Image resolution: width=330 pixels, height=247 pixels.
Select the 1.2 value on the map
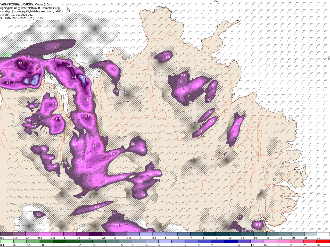point(115,70)
